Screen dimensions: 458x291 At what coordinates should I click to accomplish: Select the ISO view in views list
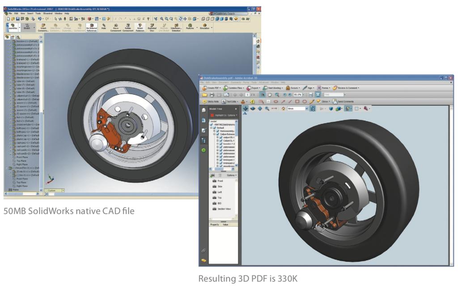coord(217,203)
